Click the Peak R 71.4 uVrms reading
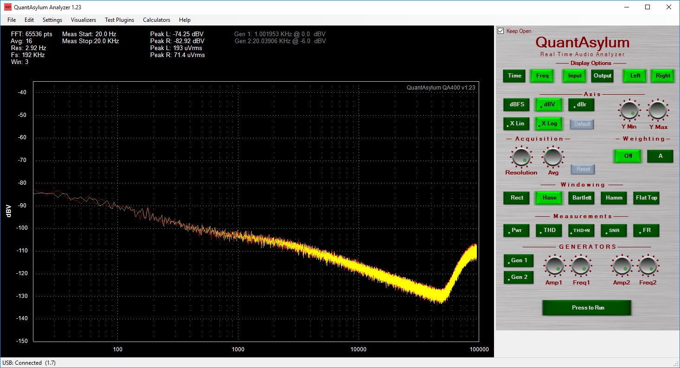 (x=178, y=55)
